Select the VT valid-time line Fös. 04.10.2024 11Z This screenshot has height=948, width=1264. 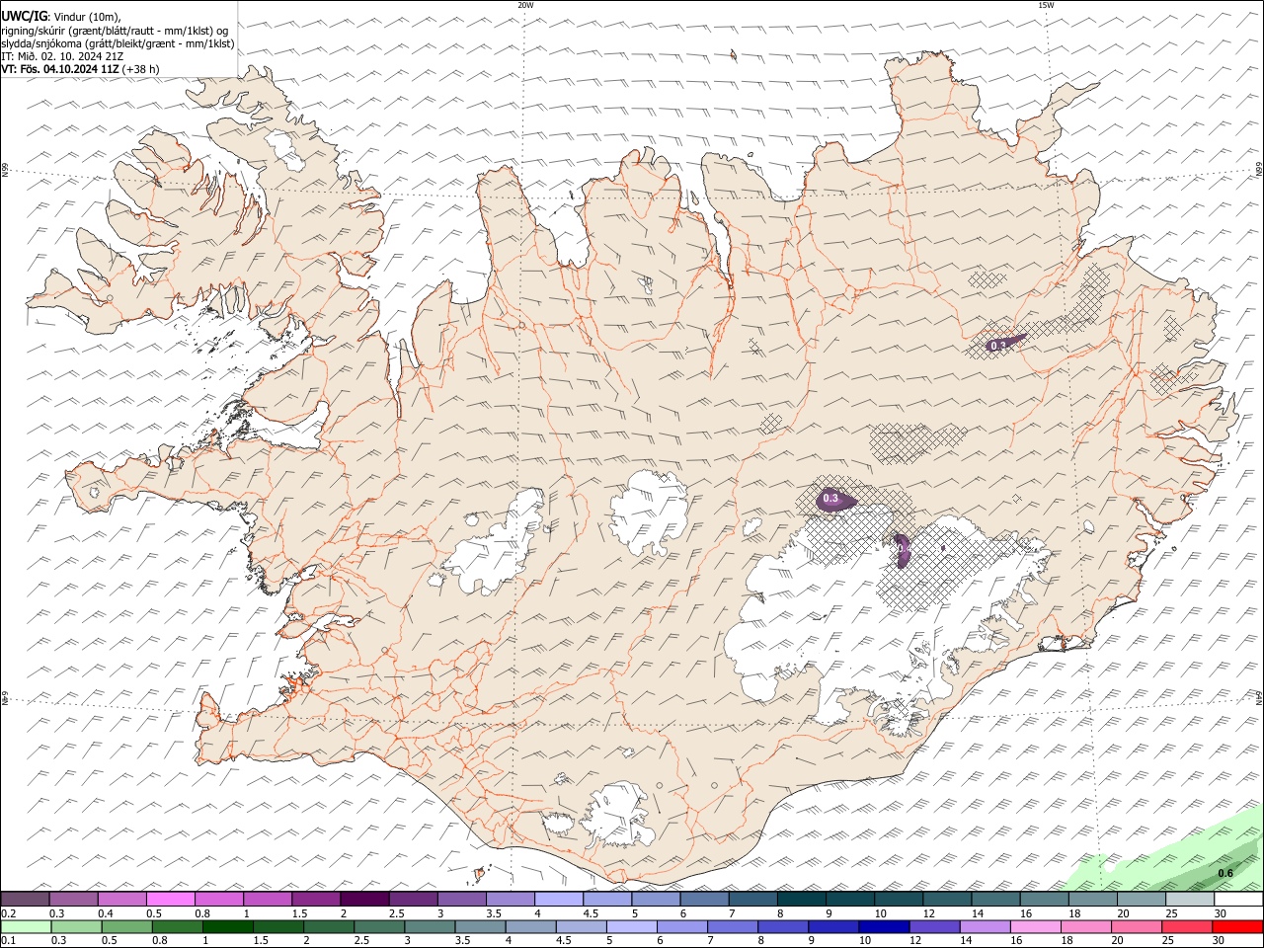click(x=80, y=69)
